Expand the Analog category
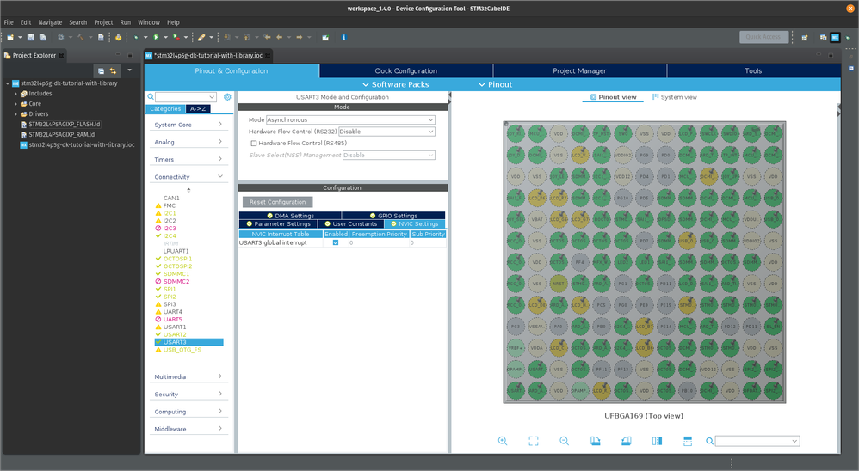859x471 pixels. click(x=188, y=142)
